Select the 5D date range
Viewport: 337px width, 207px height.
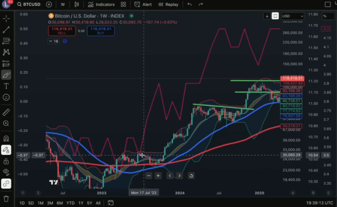click(31, 203)
